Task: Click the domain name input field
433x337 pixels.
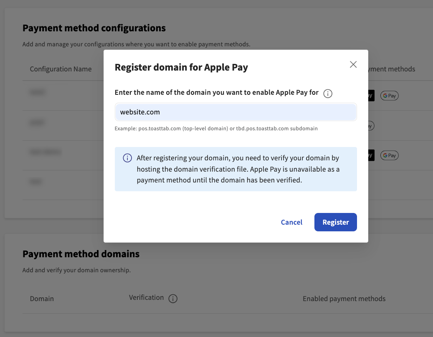Action: click(x=235, y=112)
